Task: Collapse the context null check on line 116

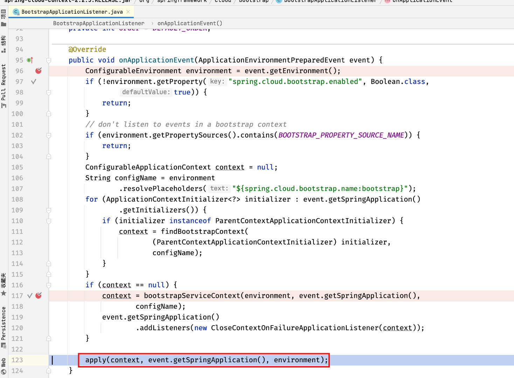Action: [49, 285]
